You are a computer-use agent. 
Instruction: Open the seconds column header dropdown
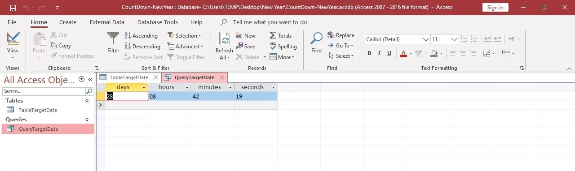273,88
